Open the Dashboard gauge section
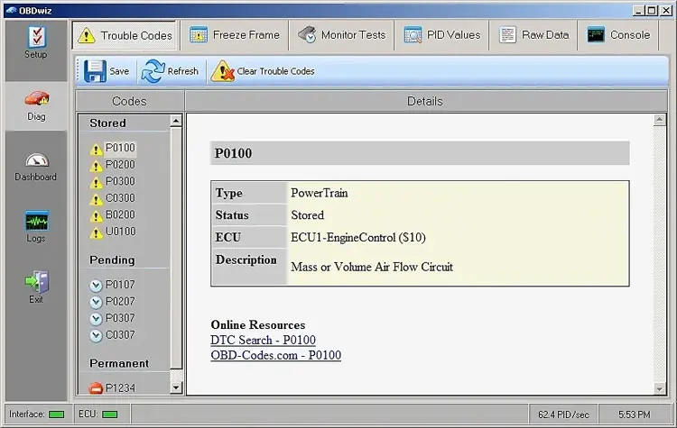Viewport: 677px width, 428px height. tap(36, 167)
